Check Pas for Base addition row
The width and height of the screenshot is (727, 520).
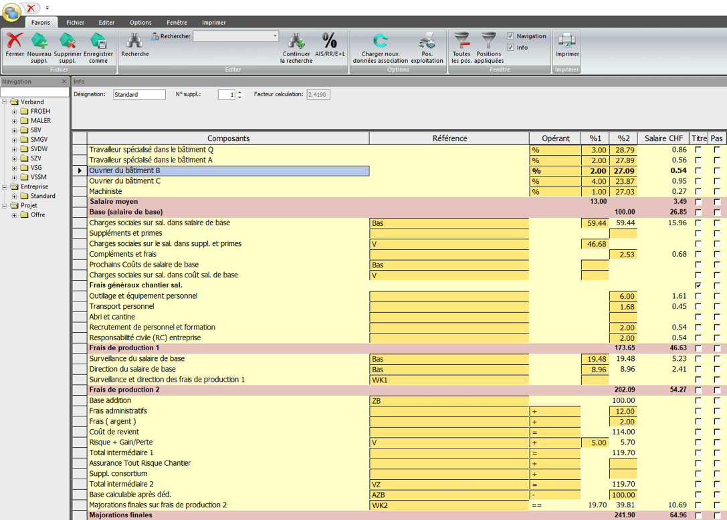pos(717,400)
